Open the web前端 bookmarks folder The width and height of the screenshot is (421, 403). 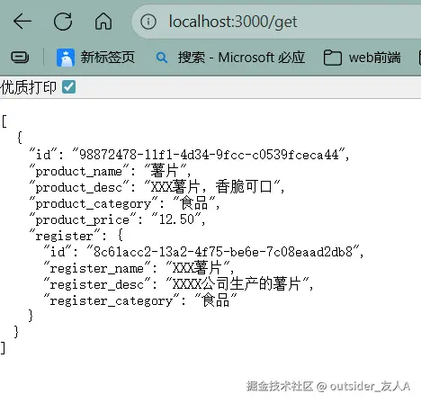point(363,58)
